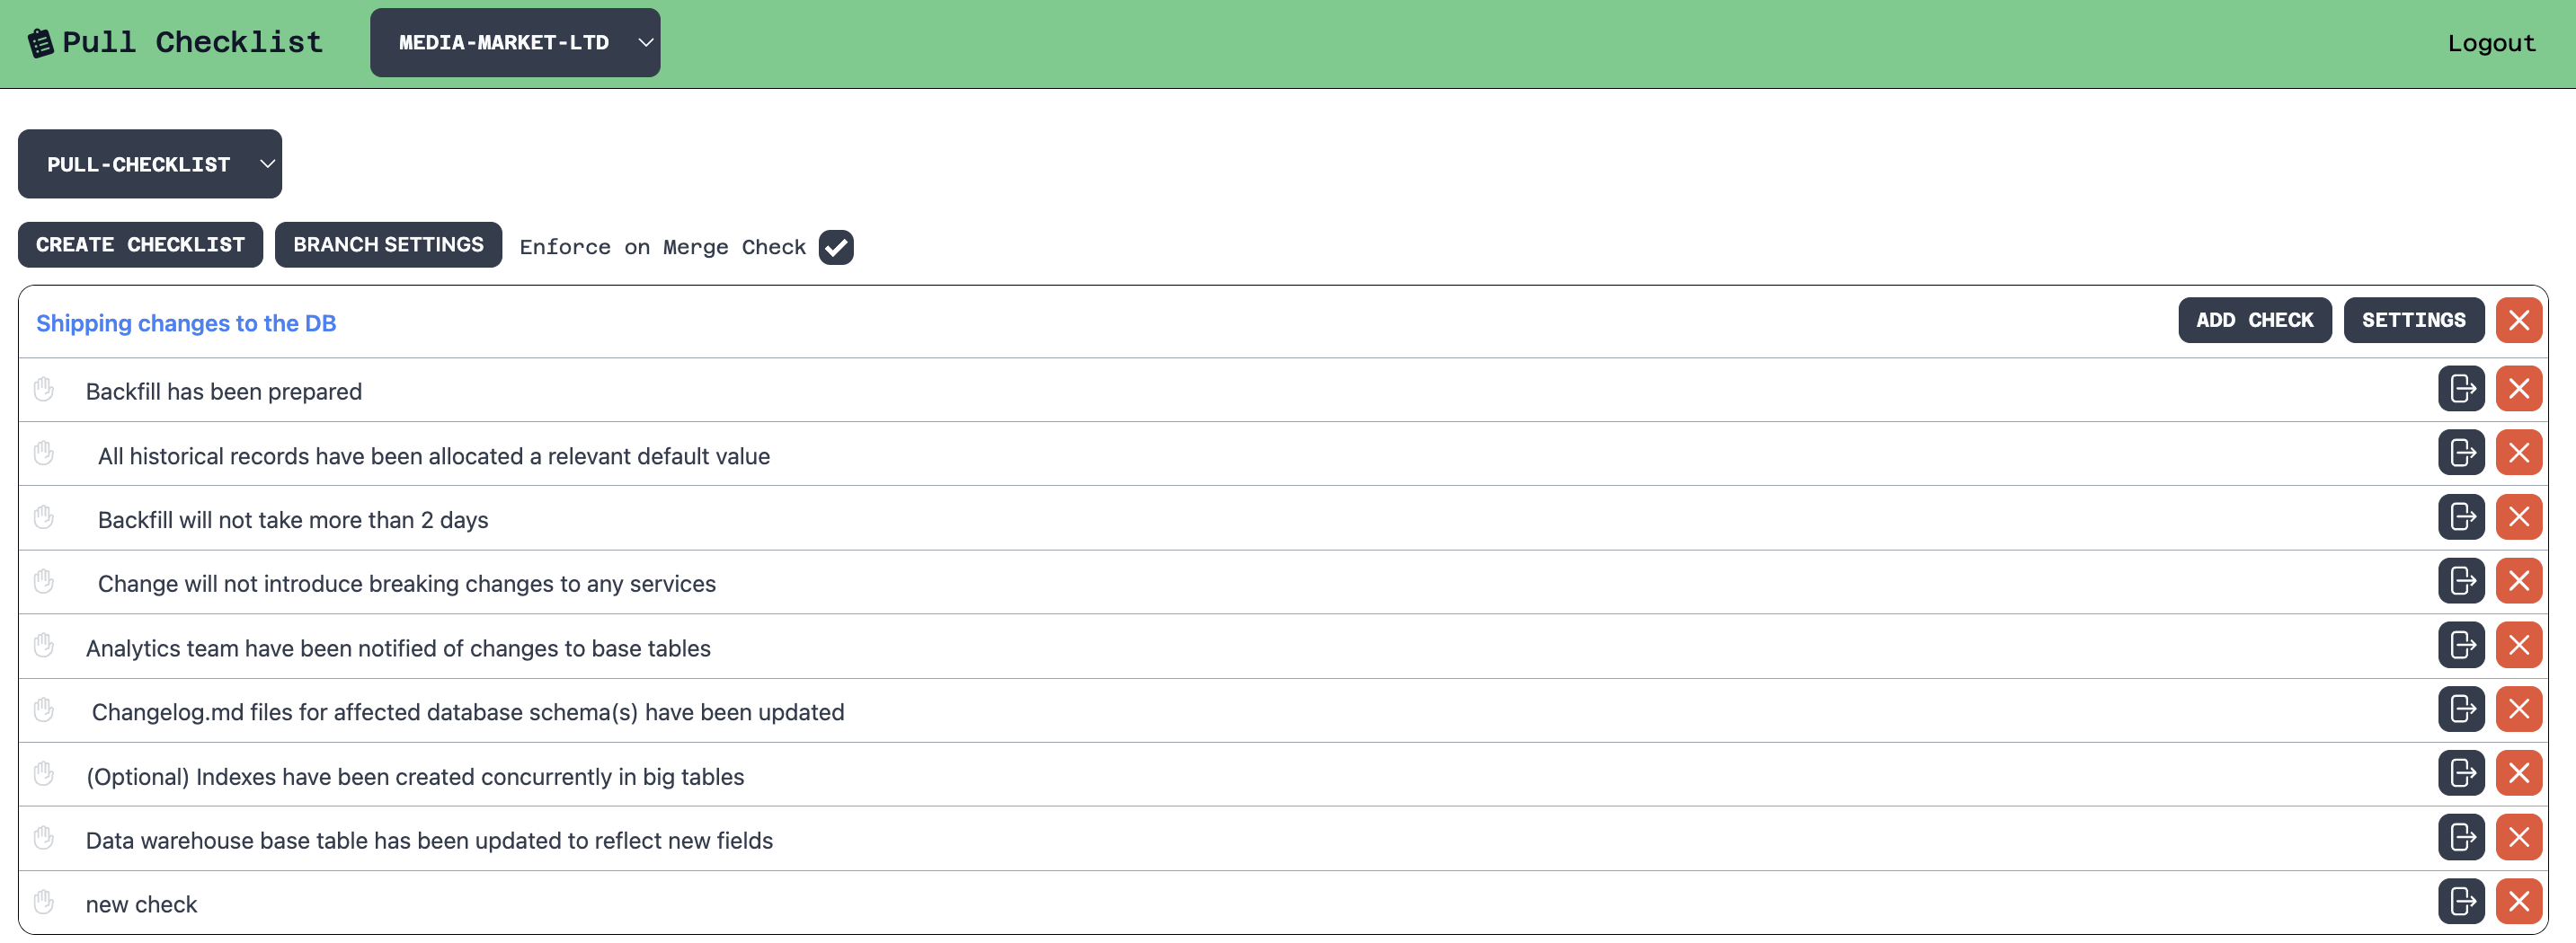Click move icon for Data warehouse base table row

pyautogui.click(x=2461, y=837)
